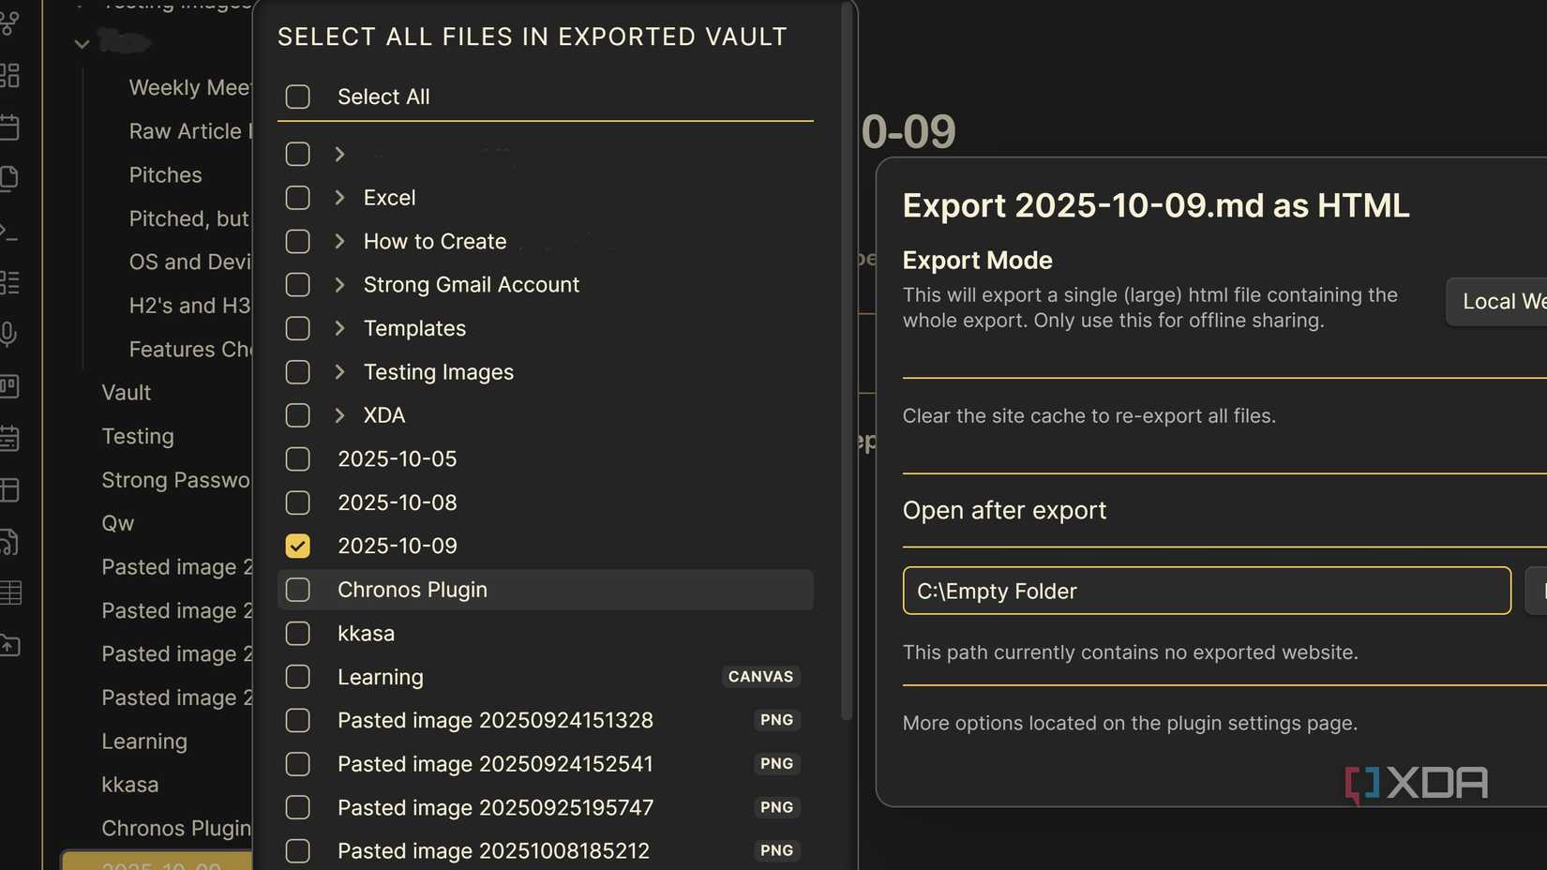Screen dimensions: 1547x870
Task: Check the Templates folder checkbox
Action: coord(297,328)
